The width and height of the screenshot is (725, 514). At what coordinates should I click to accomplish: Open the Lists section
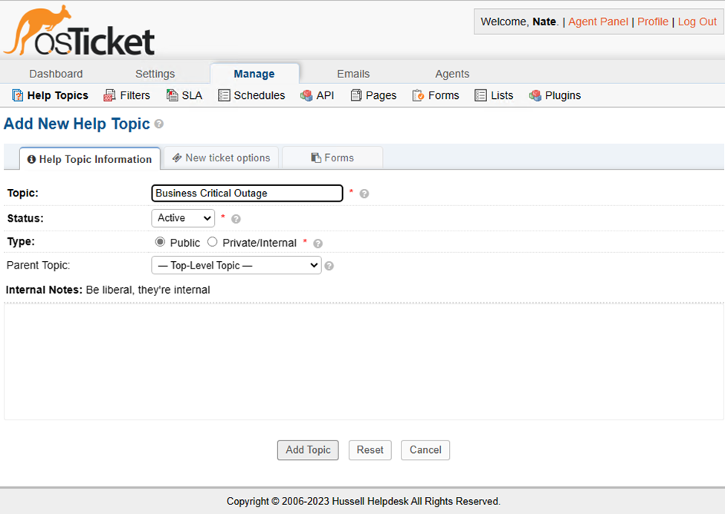tap(500, 95)
